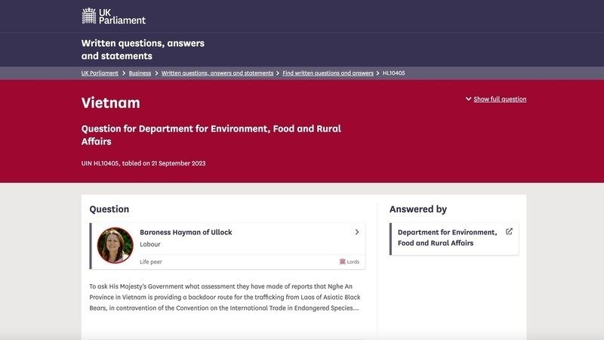The height and width of the screenshot is (340, 604).
Task: Open 'Find written questions and answers' breadcrumb
Action: point(328,73)
